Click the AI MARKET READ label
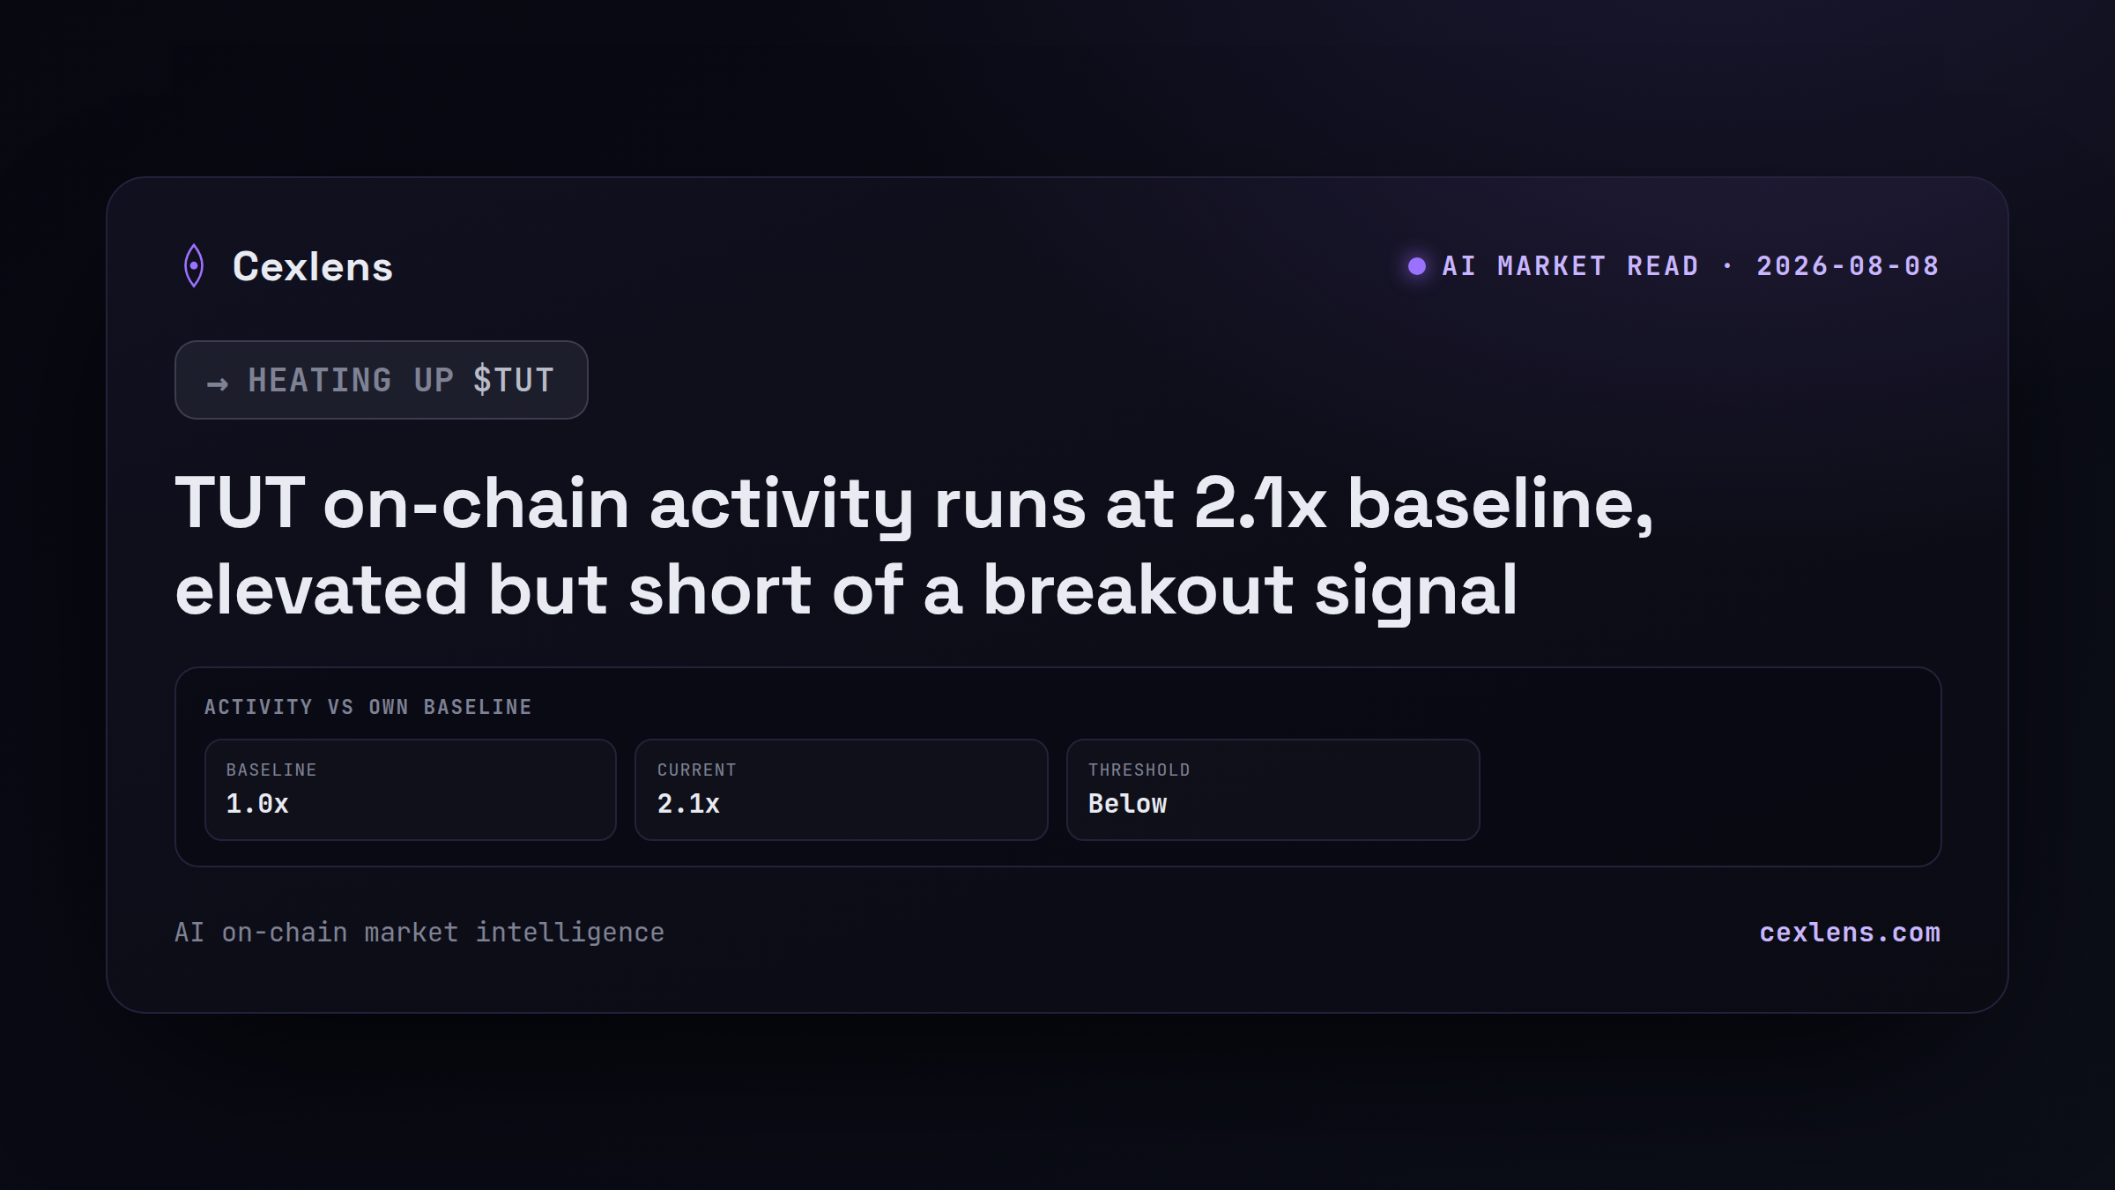 pyautogui.click(x=1570, y=266)
